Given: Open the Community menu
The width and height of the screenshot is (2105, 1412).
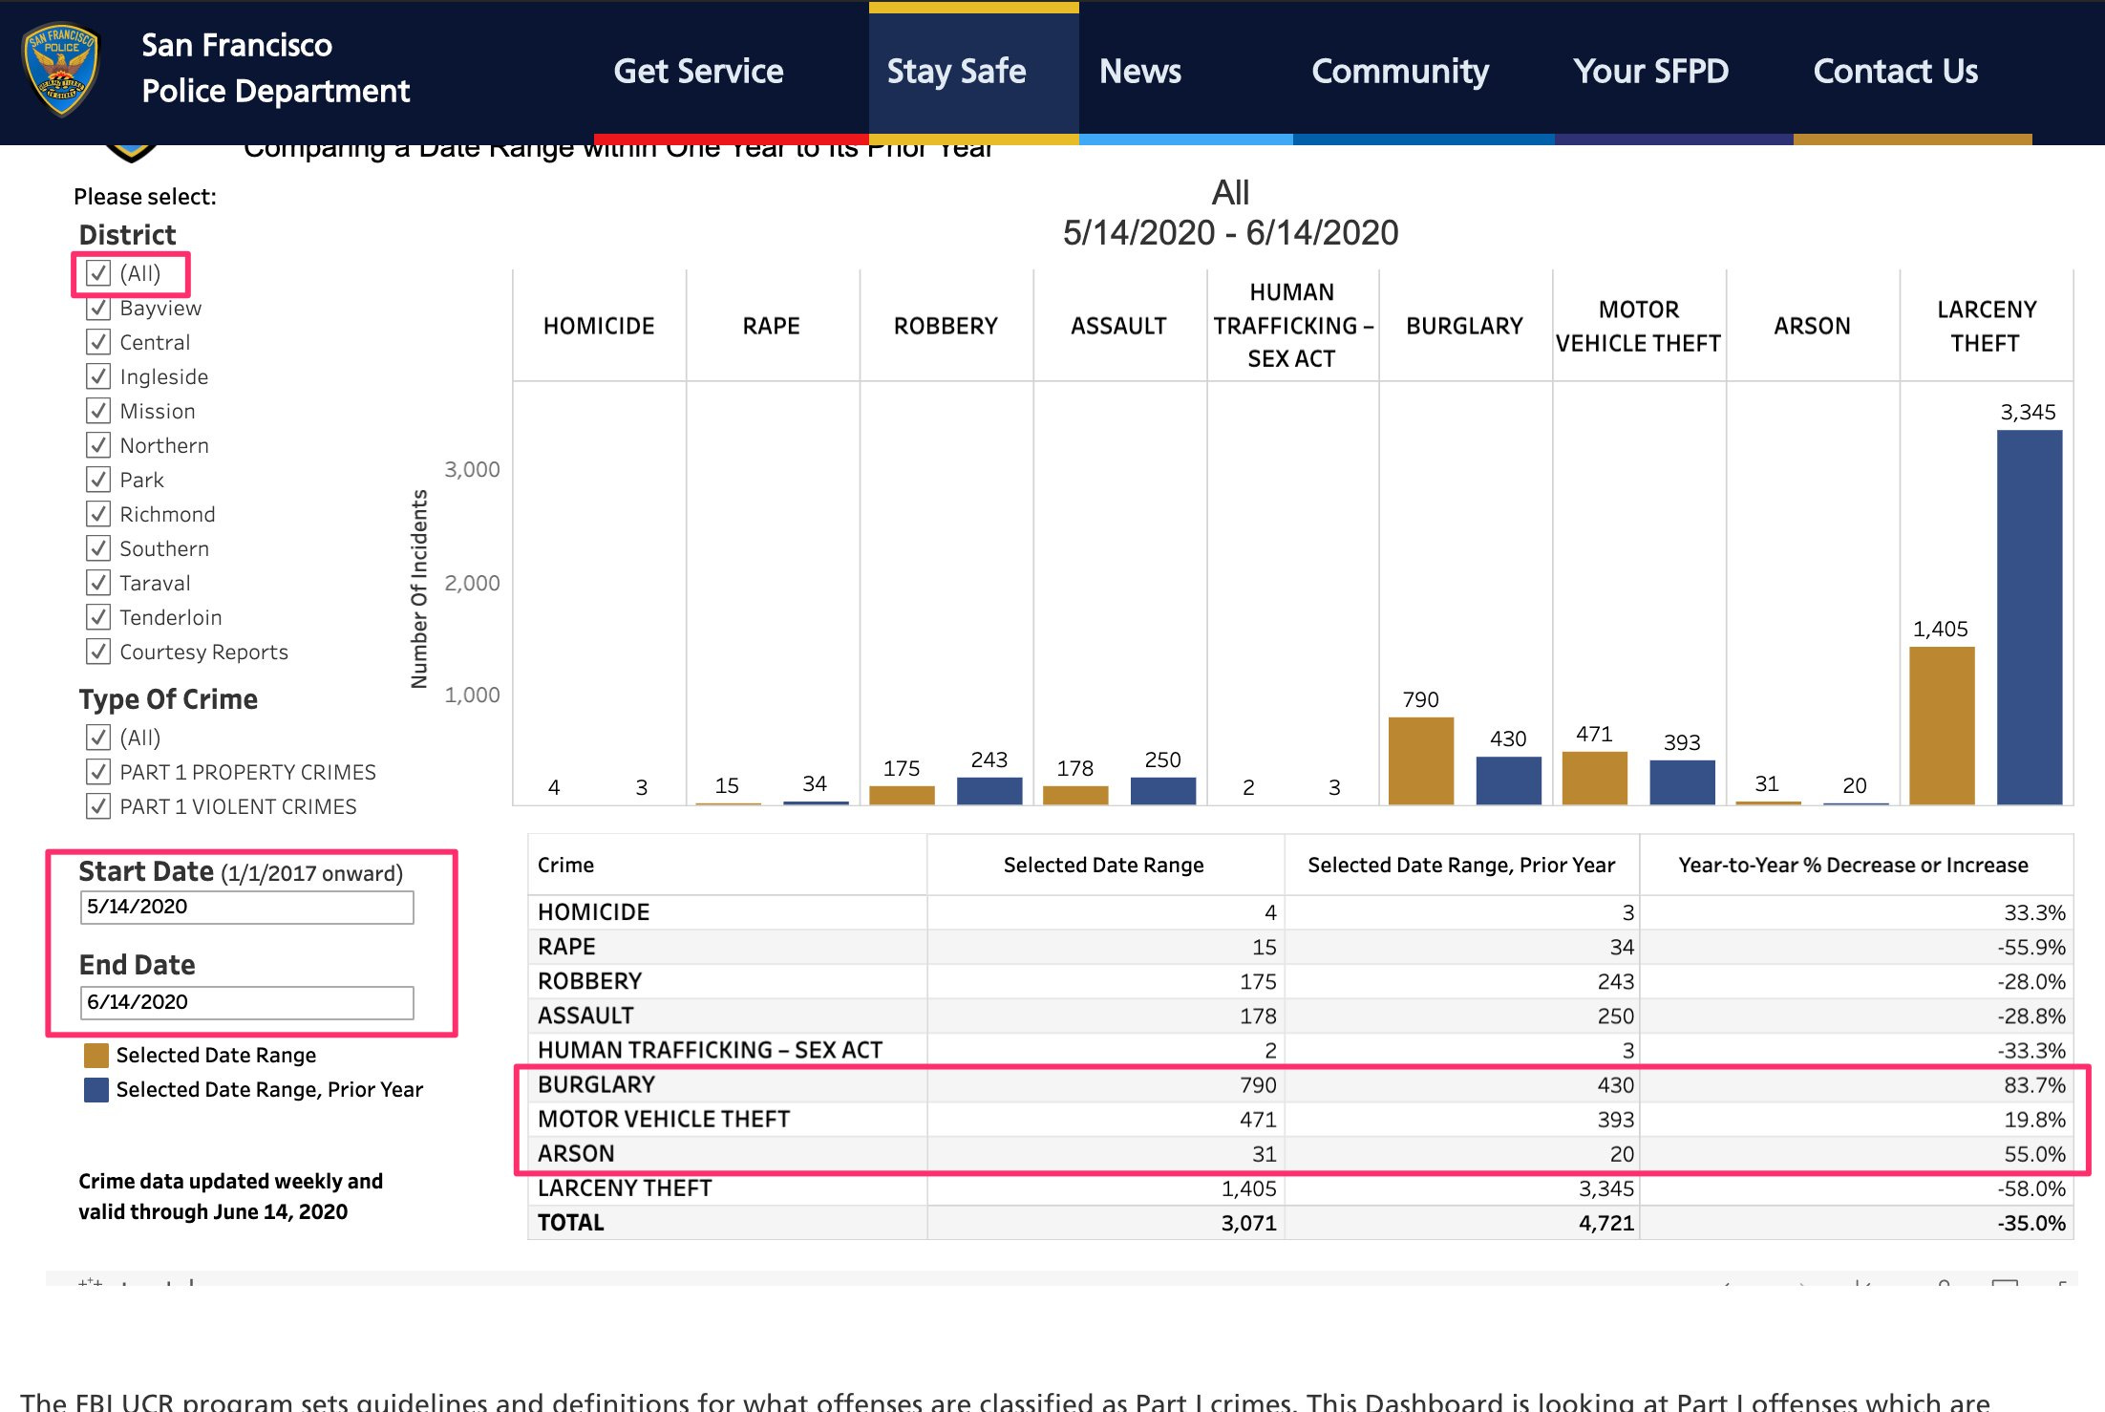Looking at the screenshot, I should 1400,71.
